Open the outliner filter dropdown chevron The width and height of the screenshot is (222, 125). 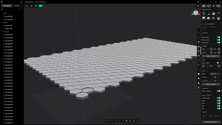coord(19,9)
